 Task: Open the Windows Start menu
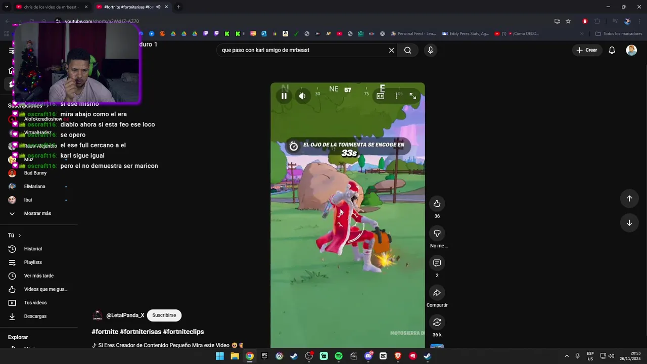(220, 356)
